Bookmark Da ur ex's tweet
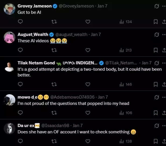This screenshot has height=146, width=166. pos(155,141)
